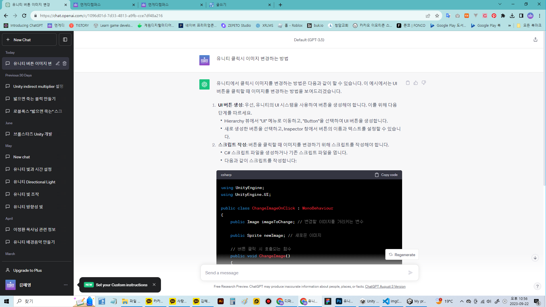The height and width of the screenshot is (307, 546).
Task: Give thumbs down to the response
Action: tap(423, 83)
